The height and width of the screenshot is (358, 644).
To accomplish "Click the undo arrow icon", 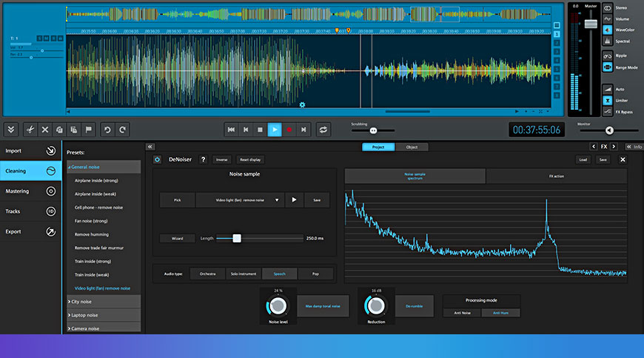I will (x=107, y=130).
